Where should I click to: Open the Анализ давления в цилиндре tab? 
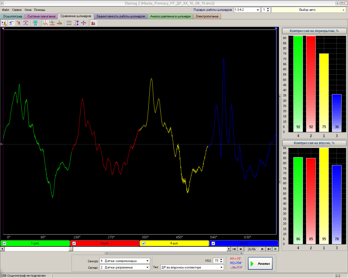(x=170, y=16)
